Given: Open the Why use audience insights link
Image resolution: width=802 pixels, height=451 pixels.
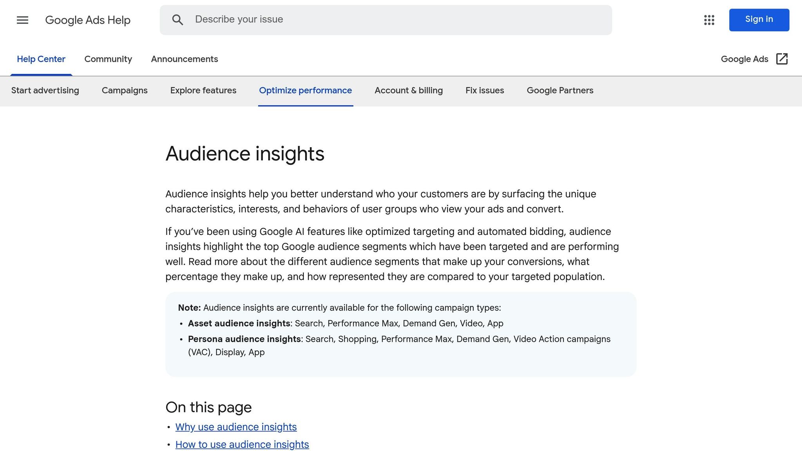Looking at the screenshot, I should point(236,427).
